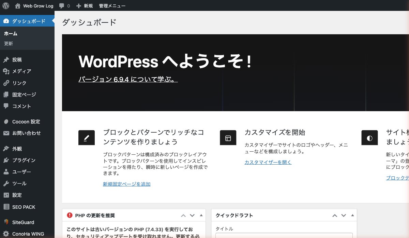
Task: Click the プラグイン plug icon
Action: pos(6,160)
